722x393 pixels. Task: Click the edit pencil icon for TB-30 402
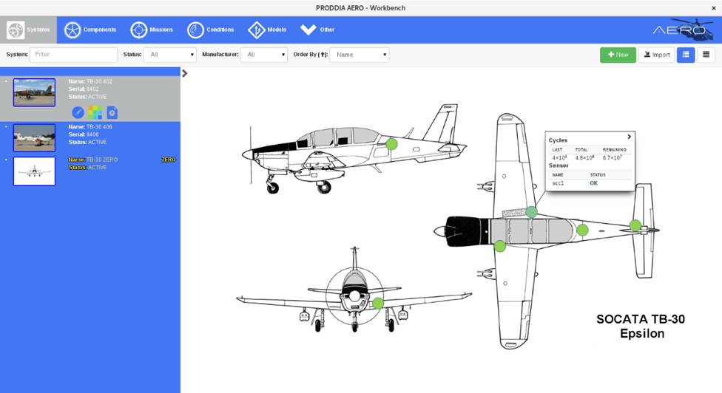click(78, 112)
